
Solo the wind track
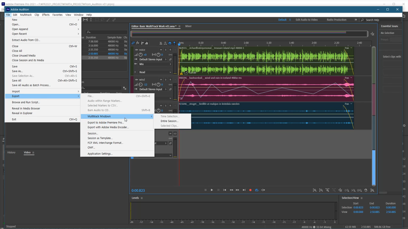pos(165,80)
